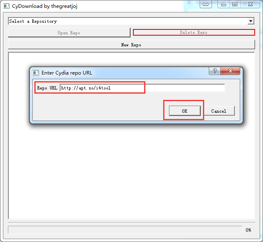Click the 'CyDownload by thegreatjoj' window title
The height and width of the screenshot is (242, 263).
coord(45,6)
